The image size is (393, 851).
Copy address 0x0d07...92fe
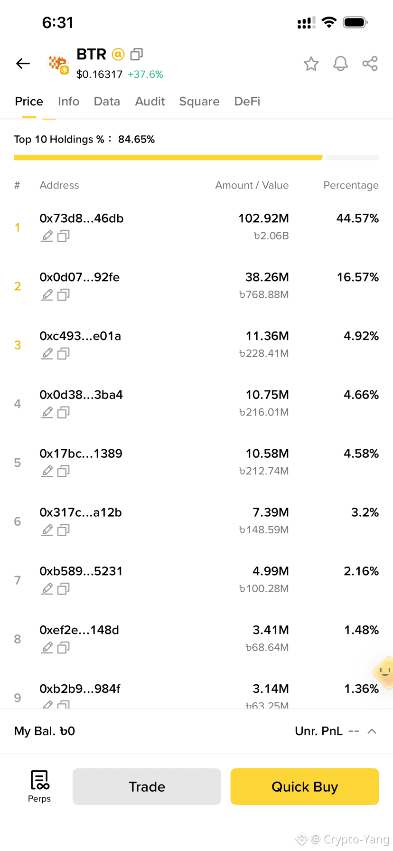[x=64, y=295]
